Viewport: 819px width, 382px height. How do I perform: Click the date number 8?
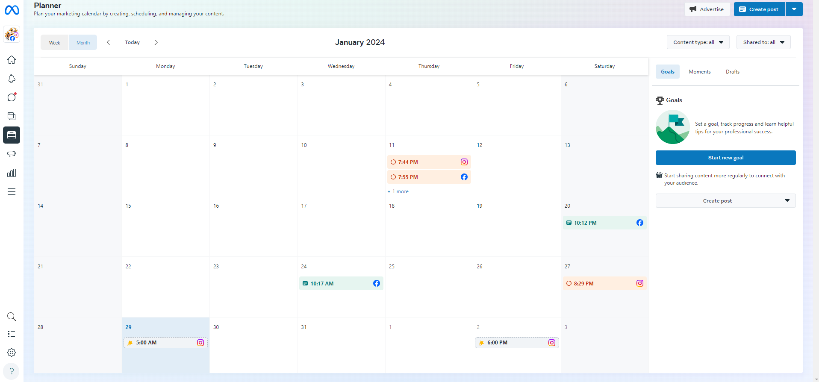click(x=127, y=145)
